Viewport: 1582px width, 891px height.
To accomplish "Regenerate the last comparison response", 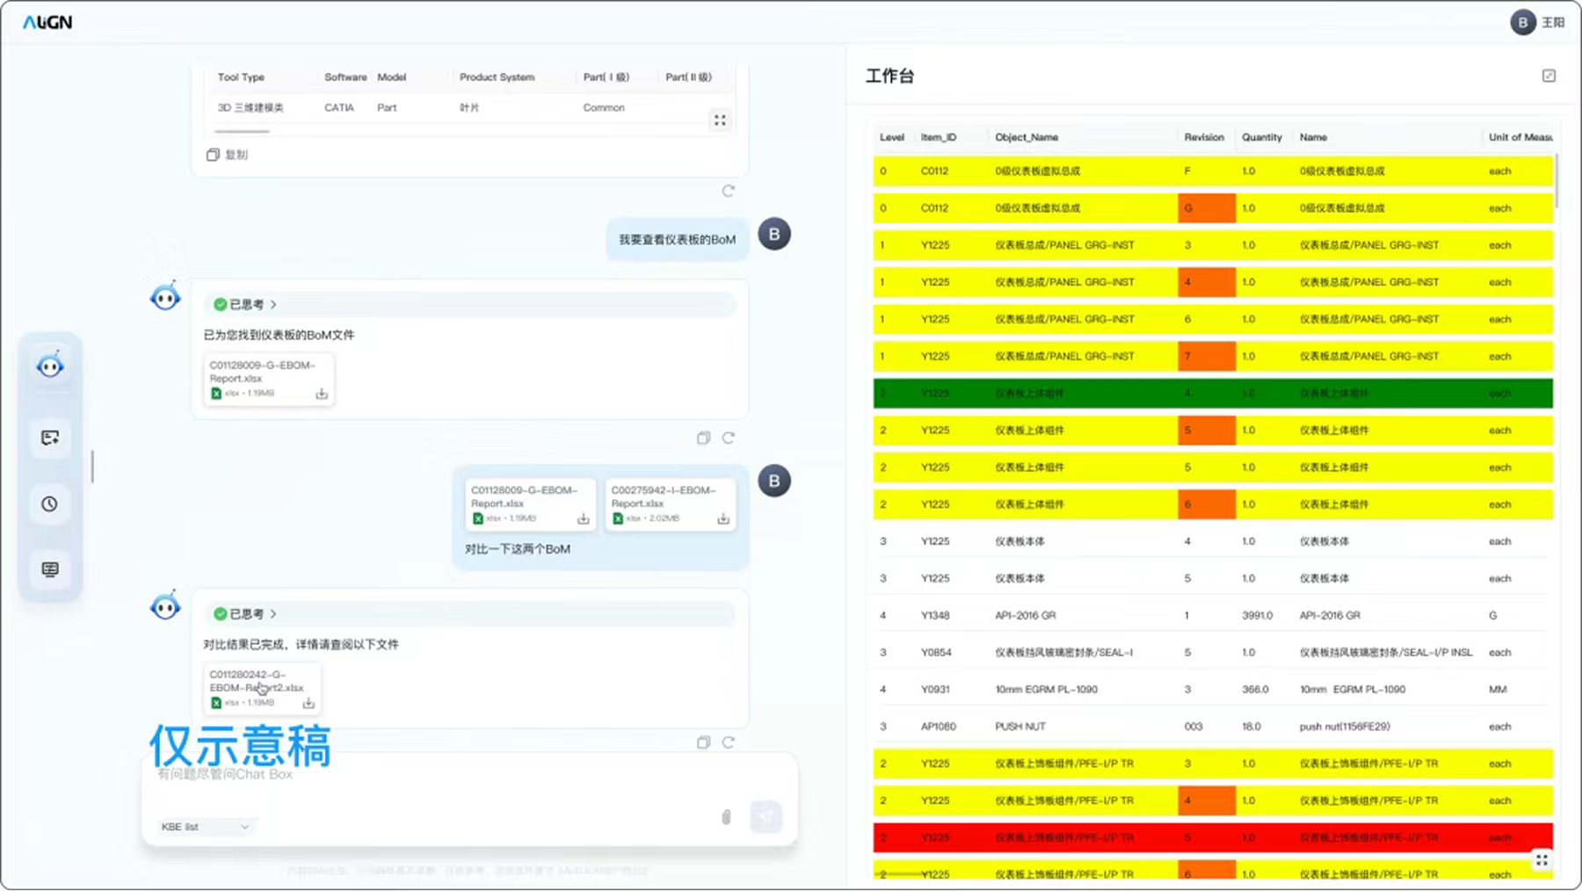I will coord(728,742).
